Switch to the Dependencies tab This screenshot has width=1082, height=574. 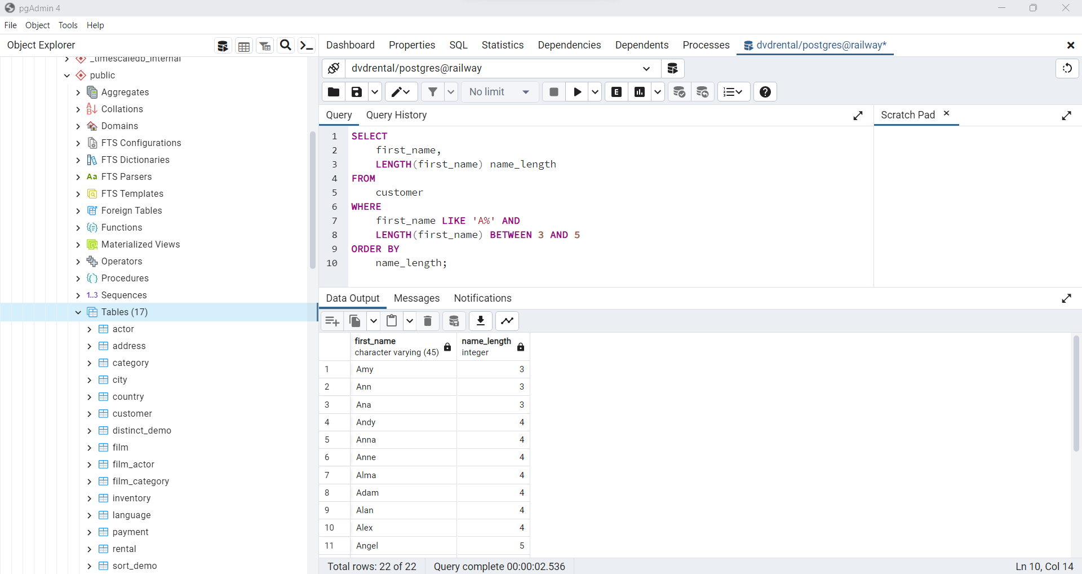click(569, 45)
